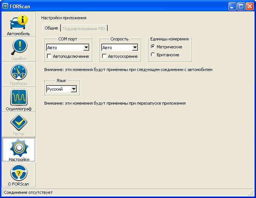Click the warning about соединении с автомобилем

(128, 70)
